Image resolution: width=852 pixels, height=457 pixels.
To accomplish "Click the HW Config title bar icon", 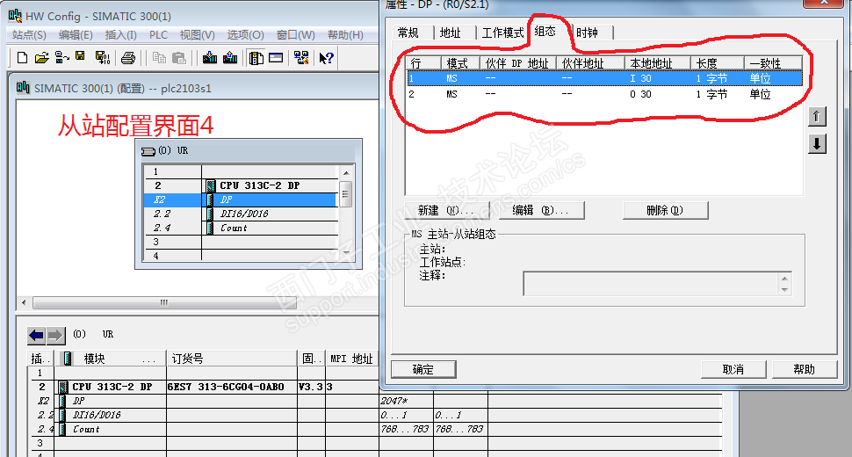I will click(15, 16).
